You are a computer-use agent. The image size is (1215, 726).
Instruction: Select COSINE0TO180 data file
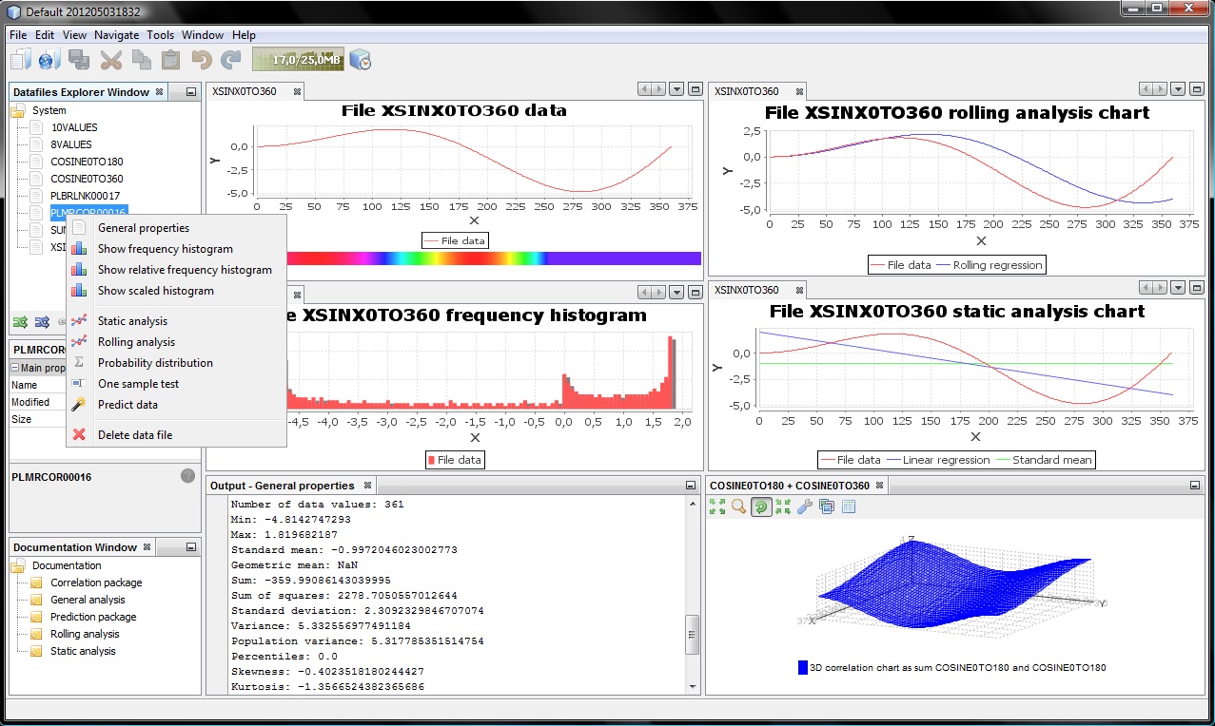[x=87, y=162]
